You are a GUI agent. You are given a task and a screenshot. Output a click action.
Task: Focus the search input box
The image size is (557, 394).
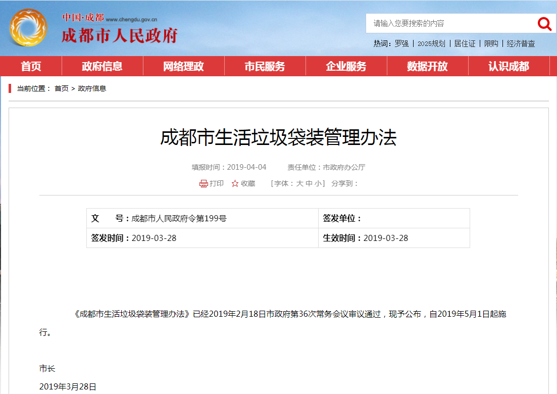click(449, 23)
